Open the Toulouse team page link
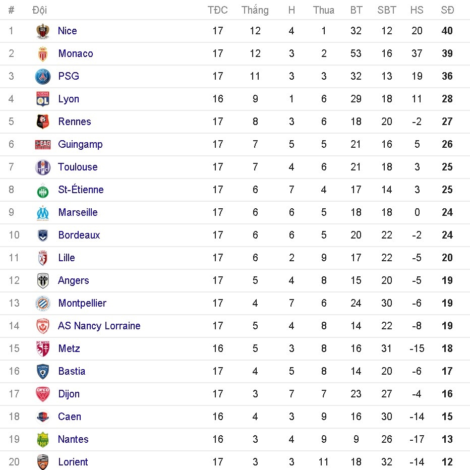 78,167
